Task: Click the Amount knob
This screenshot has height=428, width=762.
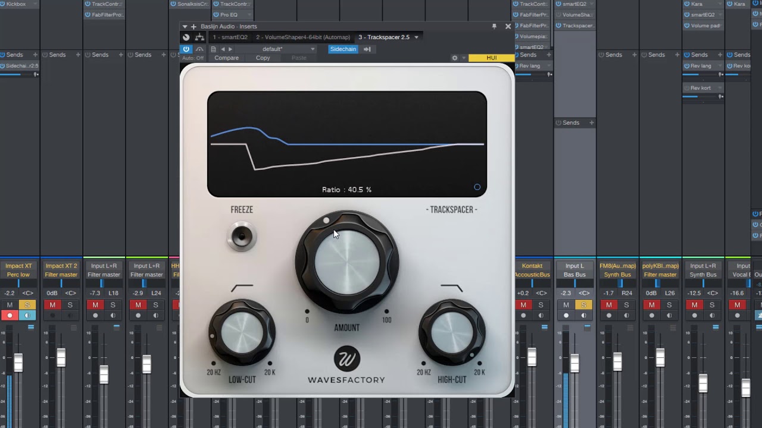Action: click(x=347, y=262)
